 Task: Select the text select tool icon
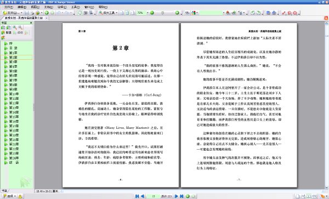coord(91,13)
